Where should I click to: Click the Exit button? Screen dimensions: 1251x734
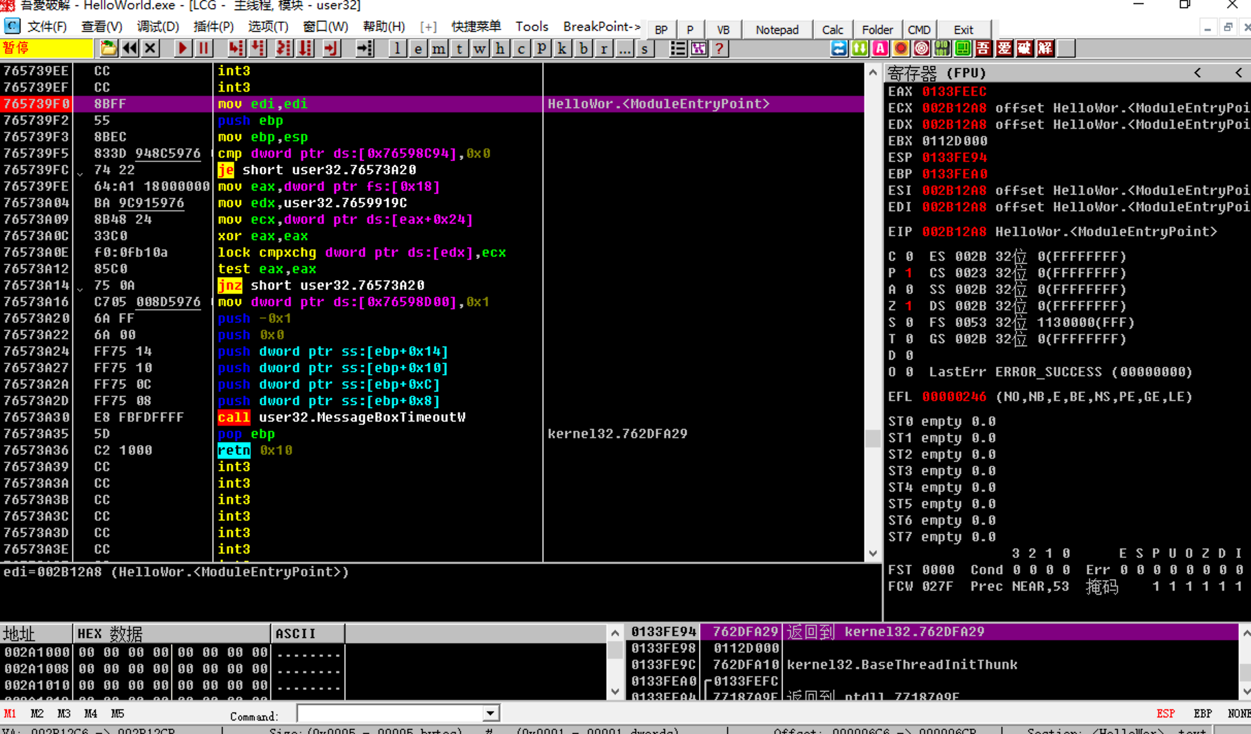963,30
